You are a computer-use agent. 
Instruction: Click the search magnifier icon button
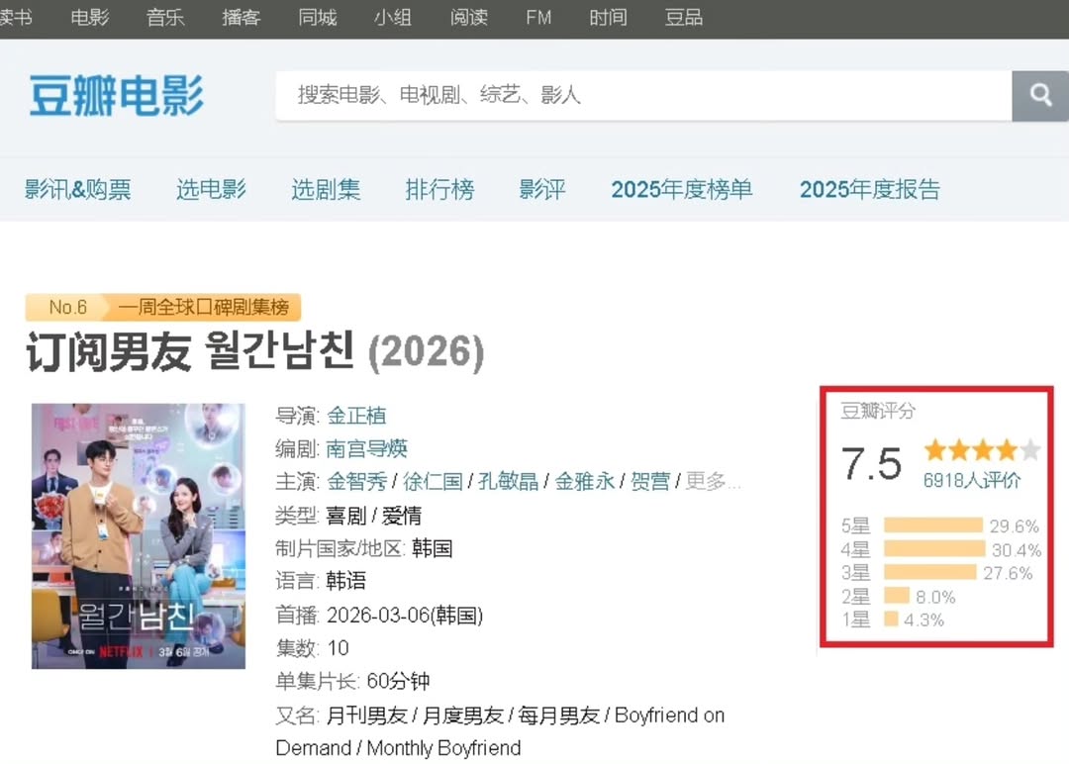click(1039, 95)
